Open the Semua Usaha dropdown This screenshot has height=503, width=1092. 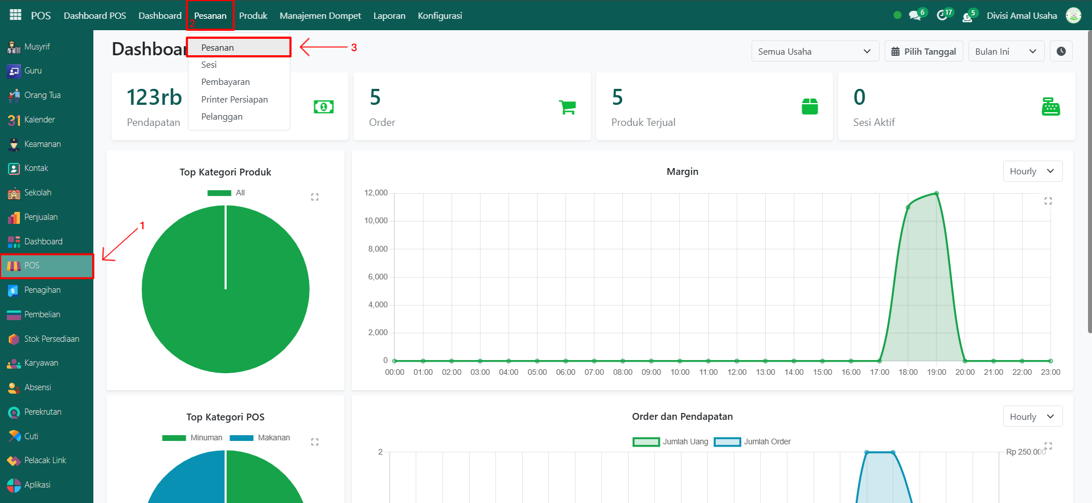814,51
